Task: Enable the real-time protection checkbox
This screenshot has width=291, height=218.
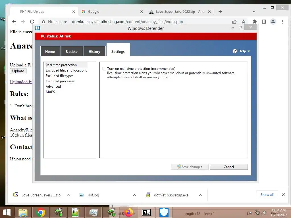Action: coord(105,69)
